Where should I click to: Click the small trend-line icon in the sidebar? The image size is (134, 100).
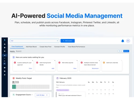tap(5, 58)
